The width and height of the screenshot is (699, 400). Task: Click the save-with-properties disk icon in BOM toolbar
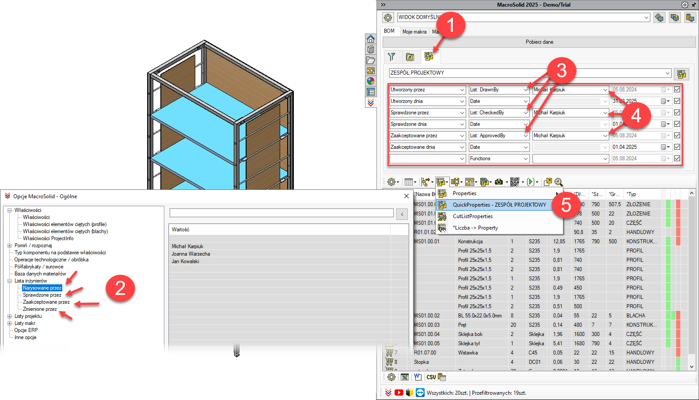[x=484, y=182]
